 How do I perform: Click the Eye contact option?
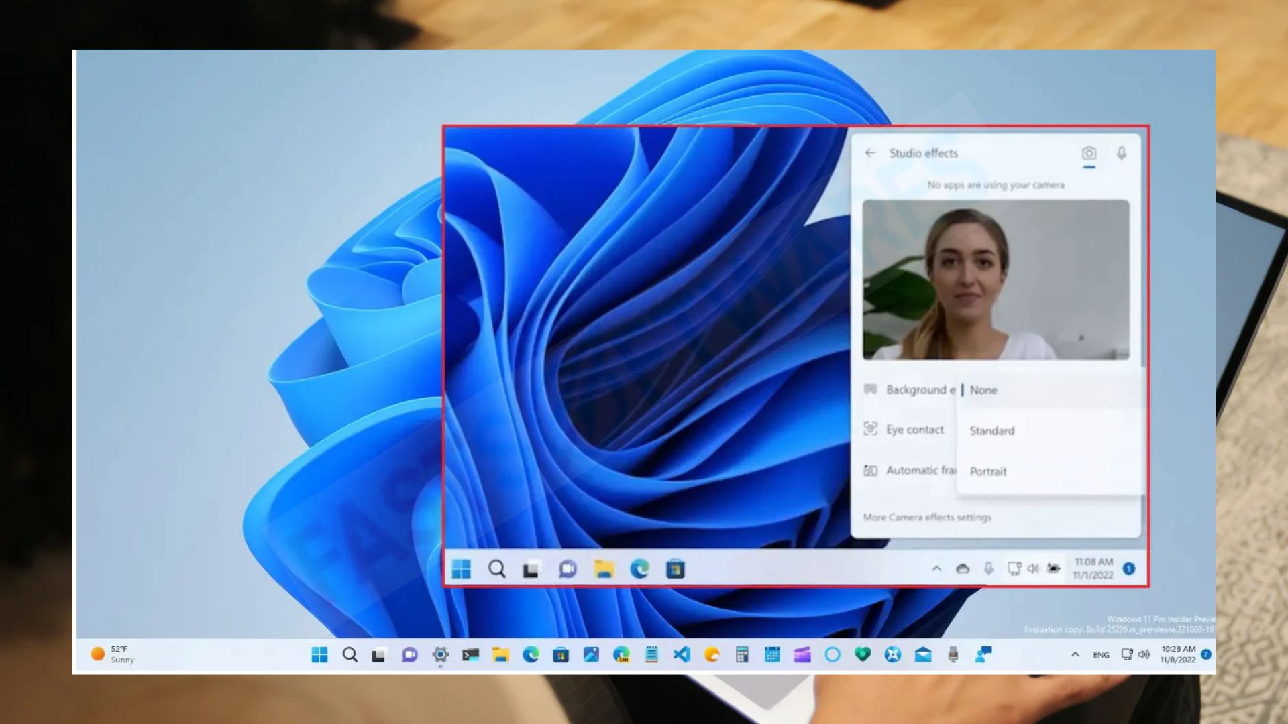point(915,430)
